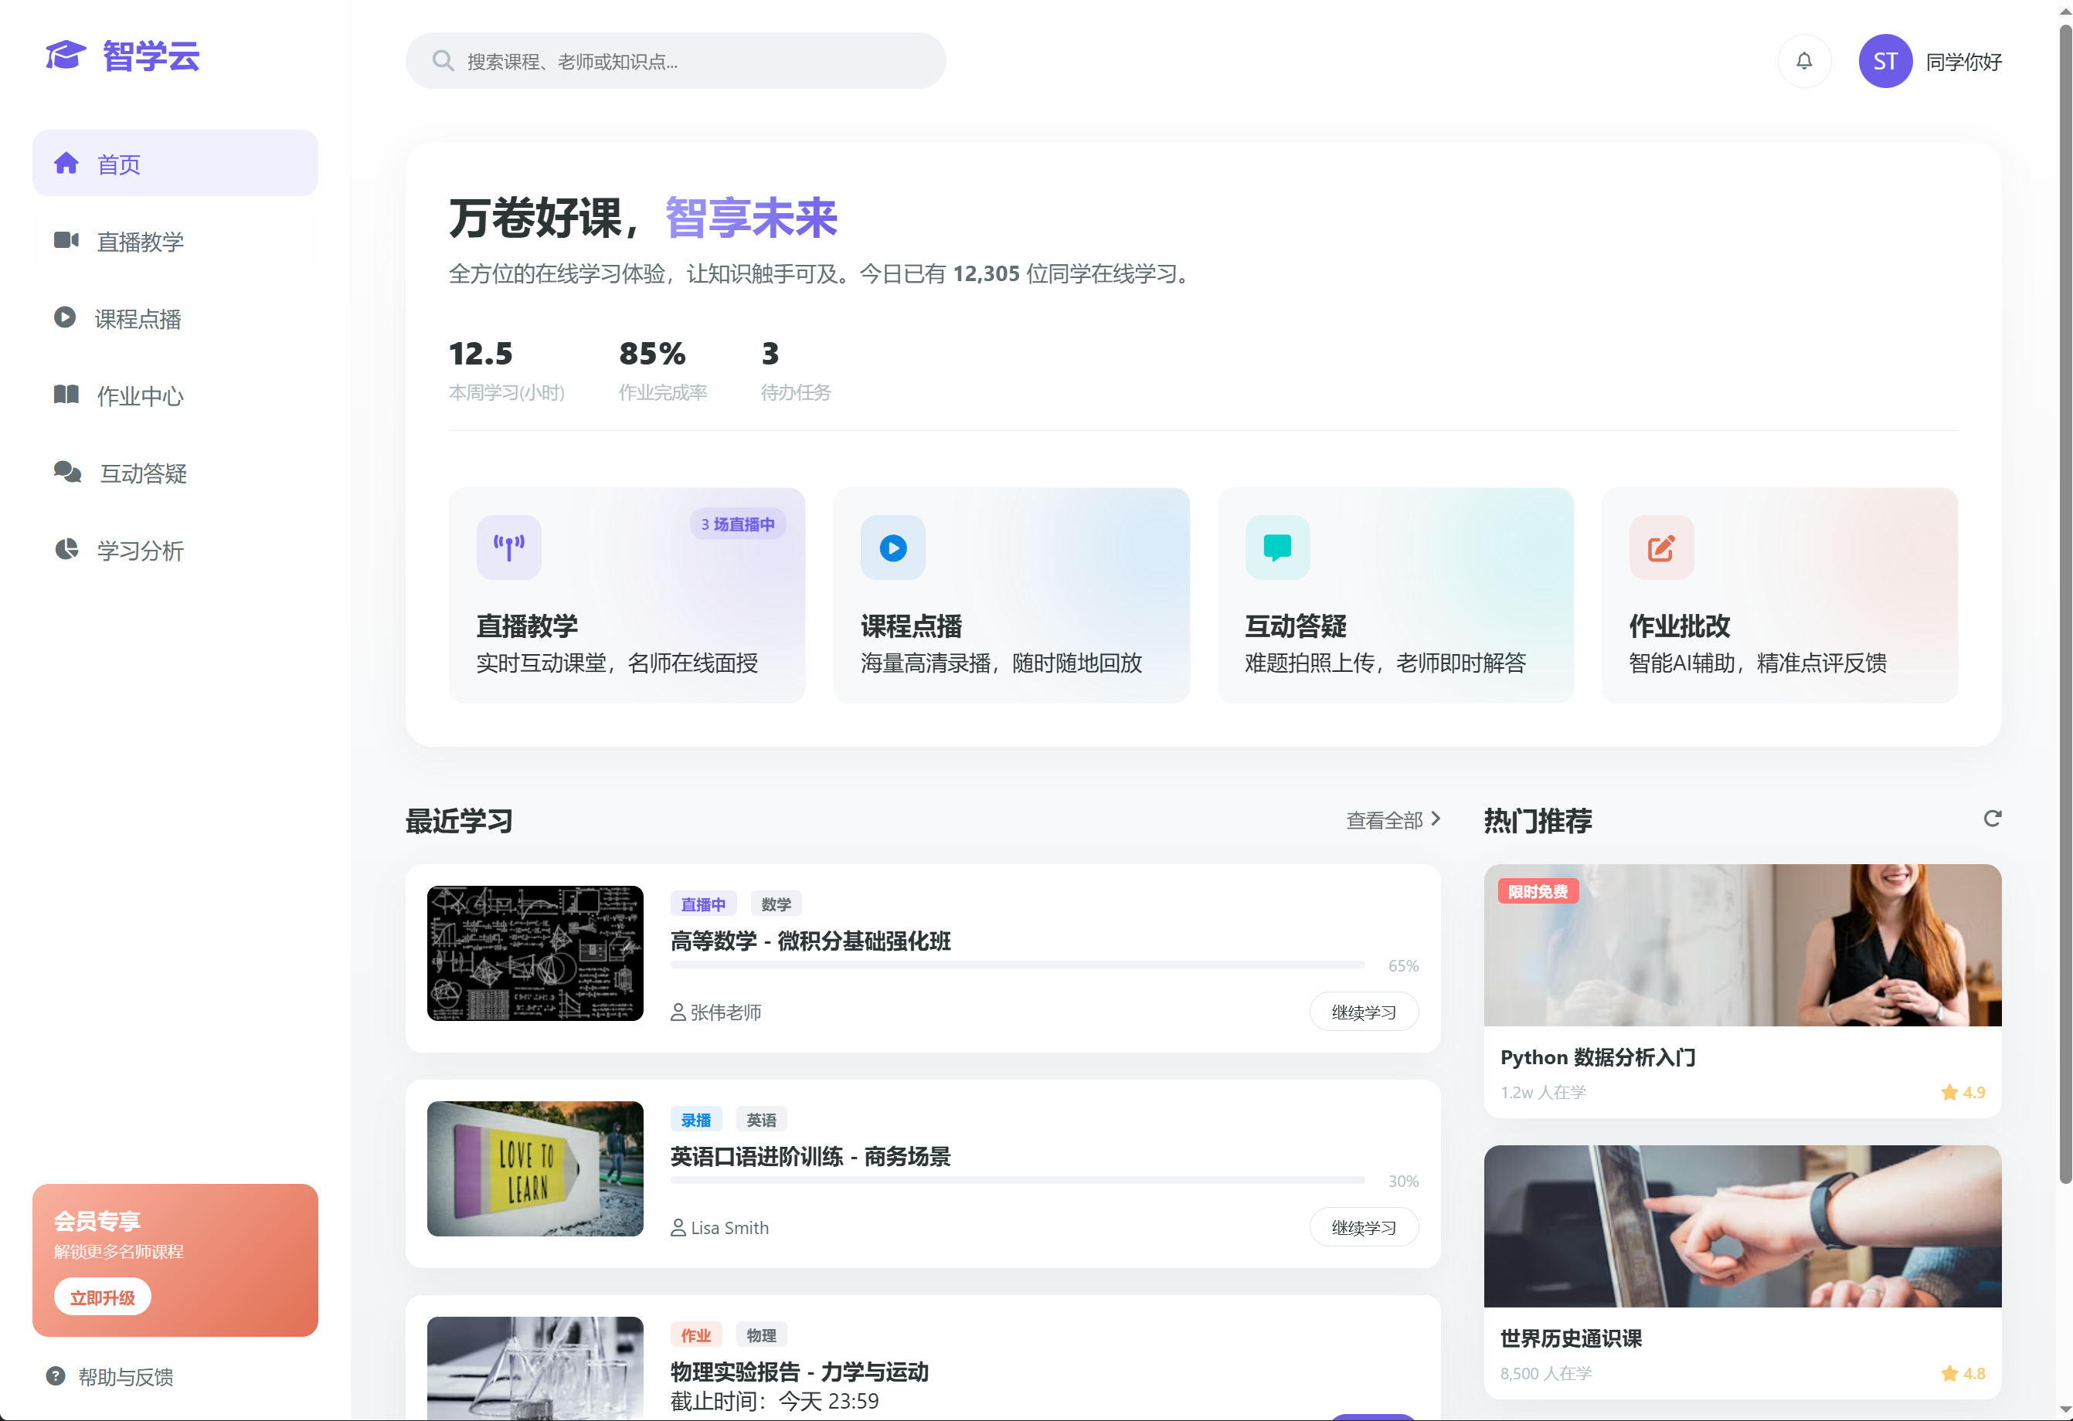2073x1421 pixels.
Task: Click the 直播中 tag on 高等数学
Action: pos(703,904)
